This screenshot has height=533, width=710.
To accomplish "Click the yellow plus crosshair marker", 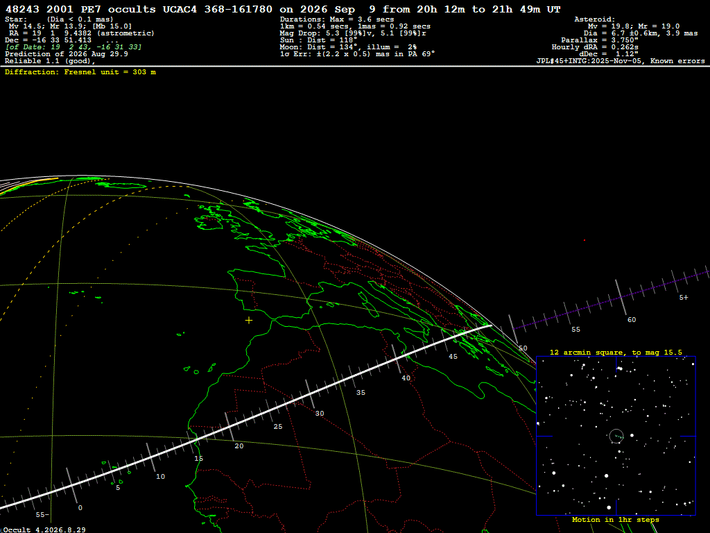I will (249, 321).
